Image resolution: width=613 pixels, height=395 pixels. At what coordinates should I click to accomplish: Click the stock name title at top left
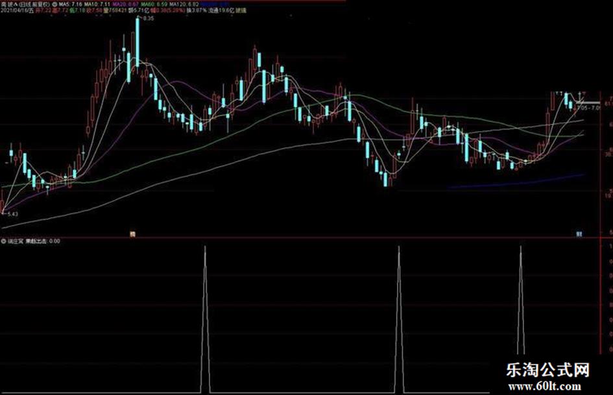click(25, 5)
